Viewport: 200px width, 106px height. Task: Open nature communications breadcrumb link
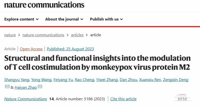tap(43, 35)
